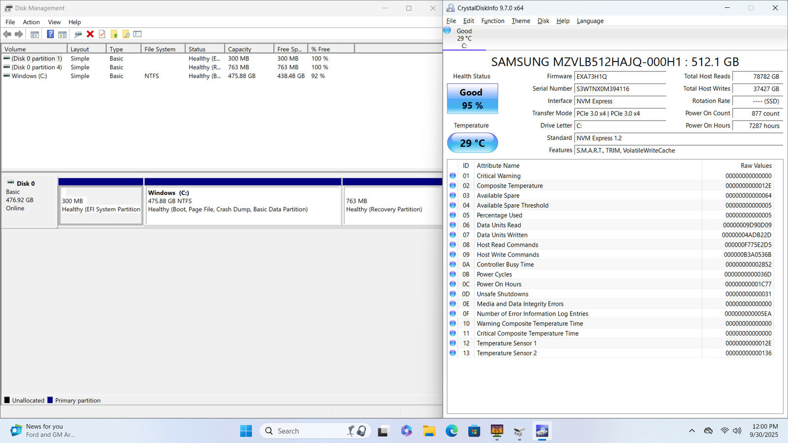Click the Power On Count value 877 count
This screenshot has width=788, height=443.
(x=758, y=113)
